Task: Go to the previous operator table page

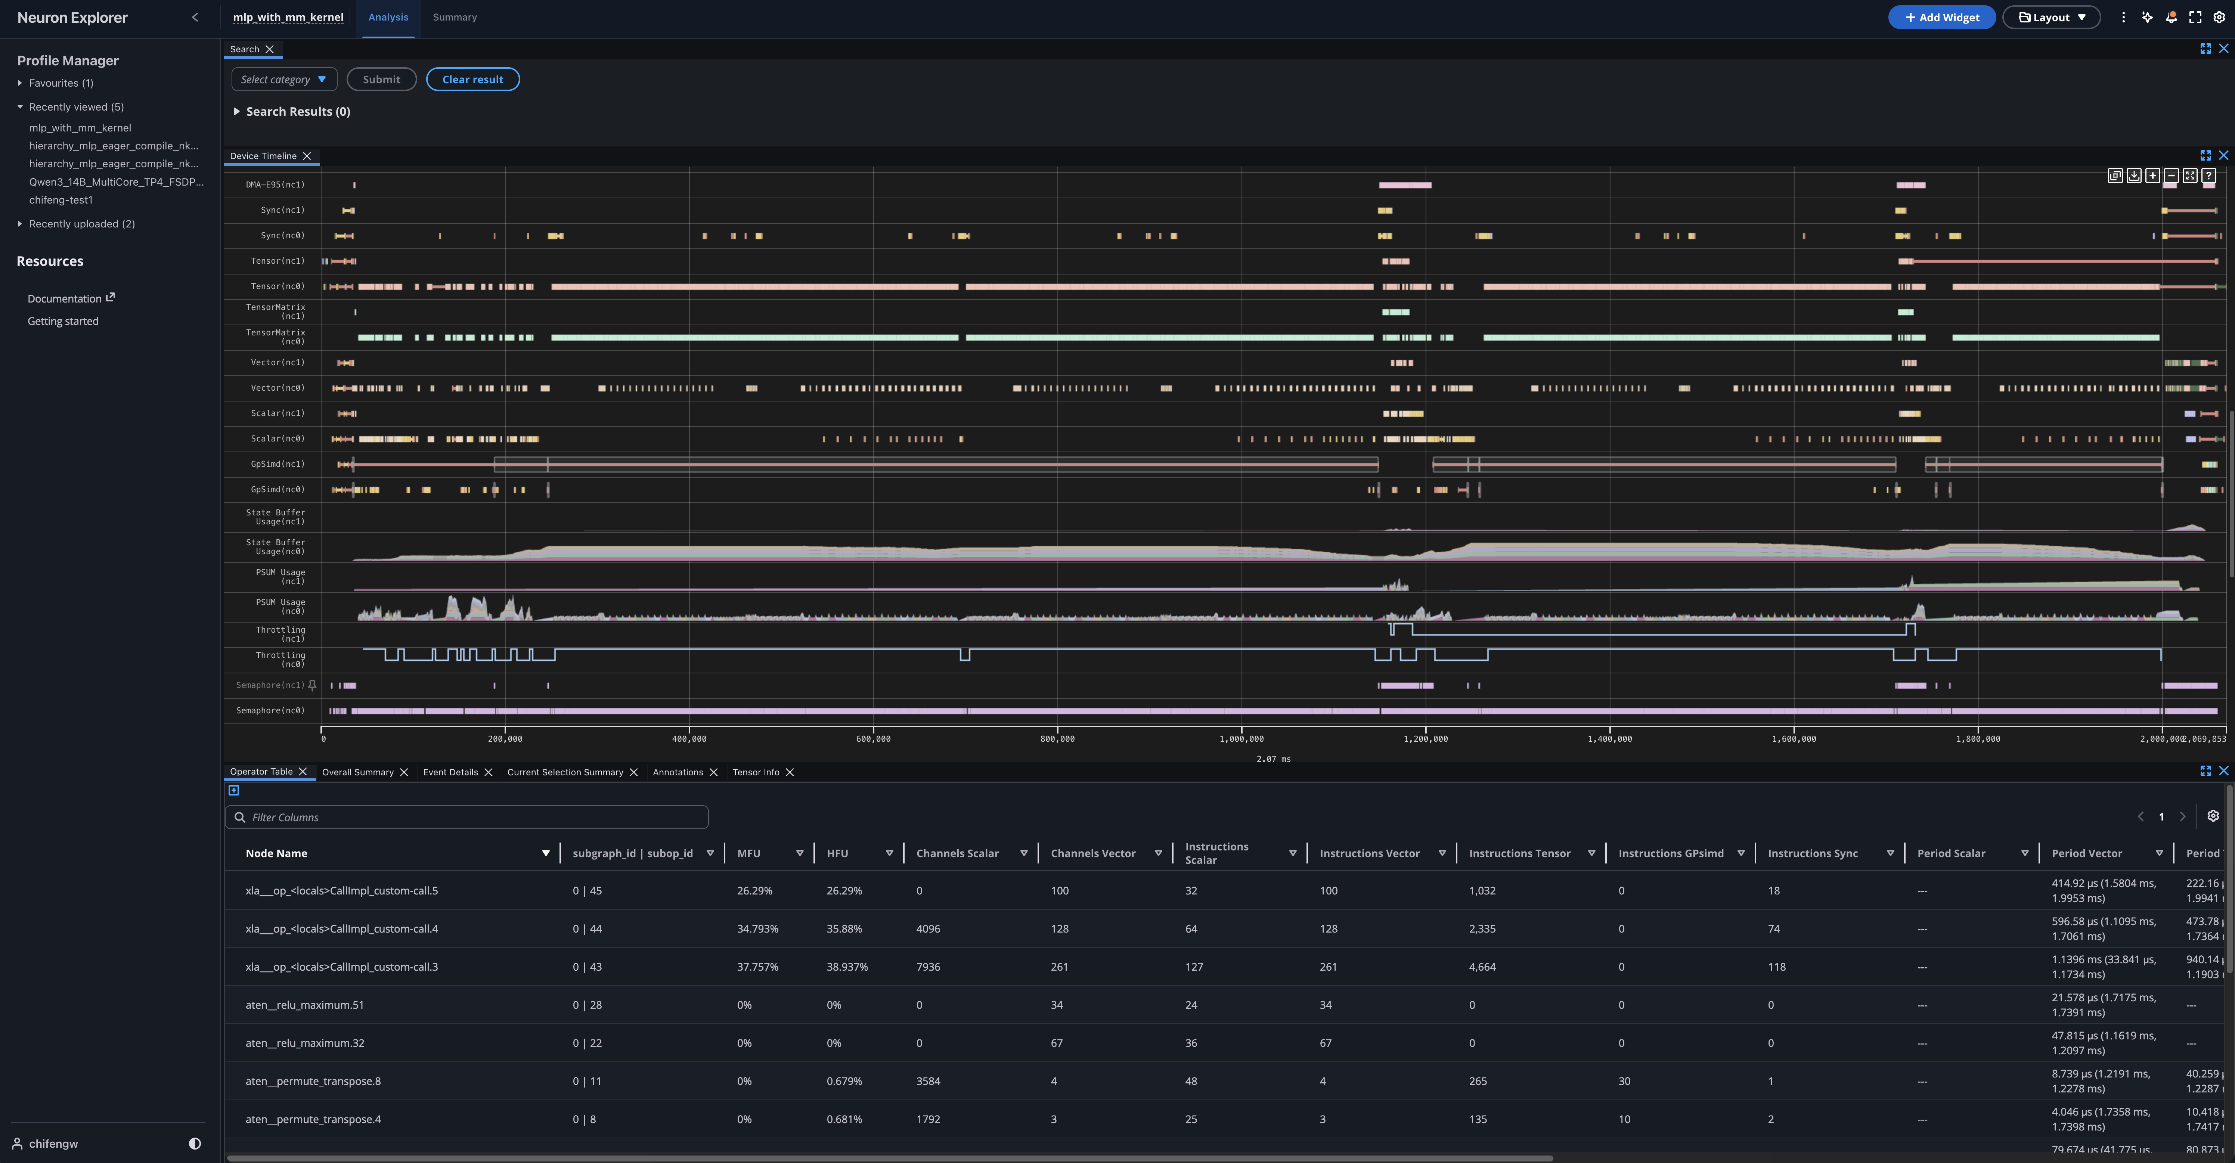Action: pos(2141,817)
